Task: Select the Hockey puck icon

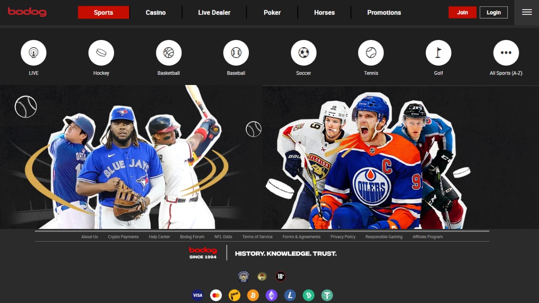Action: (x=101, y=53)
